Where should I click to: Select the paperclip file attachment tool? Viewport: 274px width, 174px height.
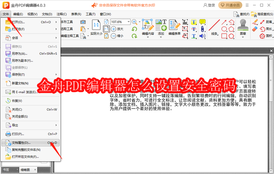202,29
